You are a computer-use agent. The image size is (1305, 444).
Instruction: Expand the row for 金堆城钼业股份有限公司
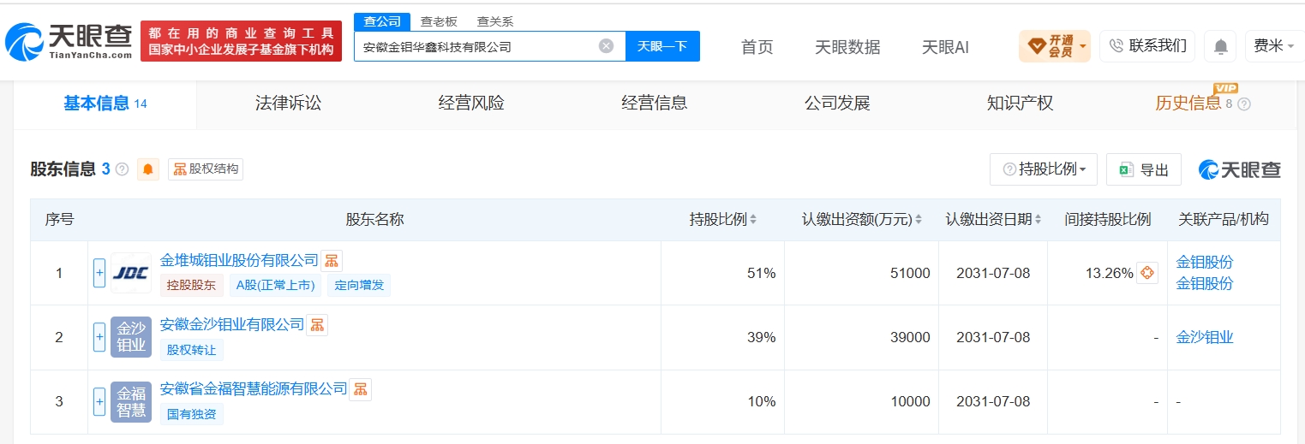coord(99,273)
